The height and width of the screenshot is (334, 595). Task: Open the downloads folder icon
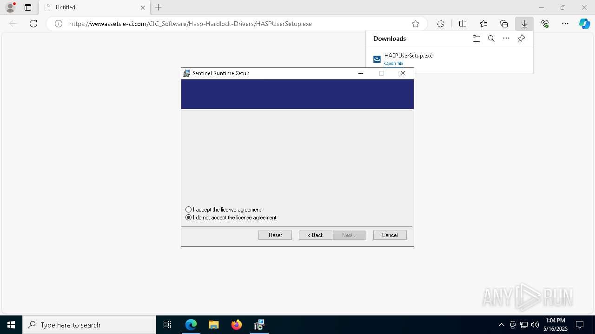click(476, 39)
